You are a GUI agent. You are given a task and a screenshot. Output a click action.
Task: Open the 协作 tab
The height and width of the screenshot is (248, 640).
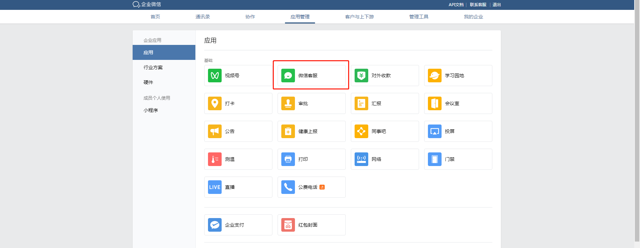pos(250,17)
